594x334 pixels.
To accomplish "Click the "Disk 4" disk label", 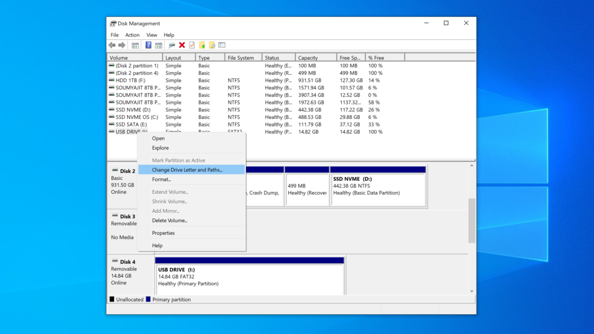I will click(128, 262).
